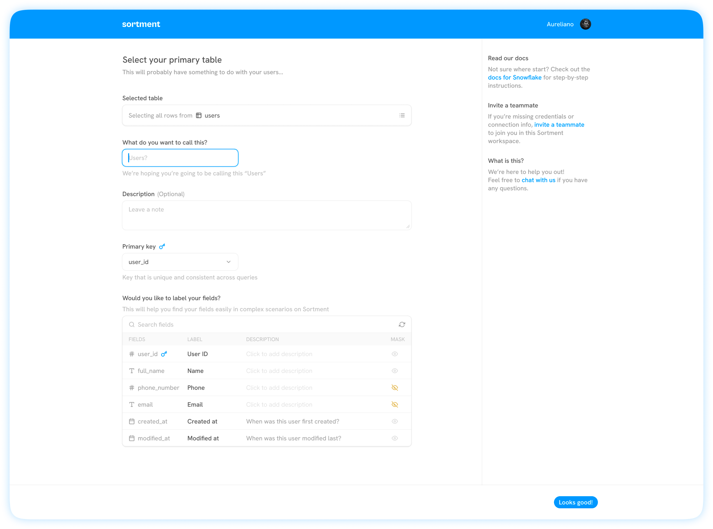Screen dimensions: 713x529
Task: Toggle mask for the created_at field
Action: 395,421
